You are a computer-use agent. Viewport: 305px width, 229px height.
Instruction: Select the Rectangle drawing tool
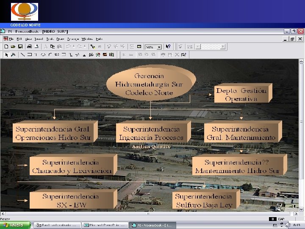(30, 55)
